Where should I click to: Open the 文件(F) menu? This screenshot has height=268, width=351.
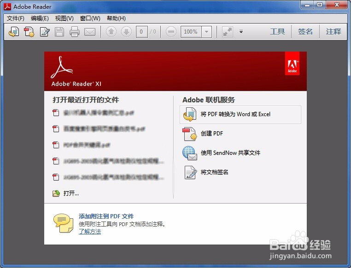pos(16,18)
